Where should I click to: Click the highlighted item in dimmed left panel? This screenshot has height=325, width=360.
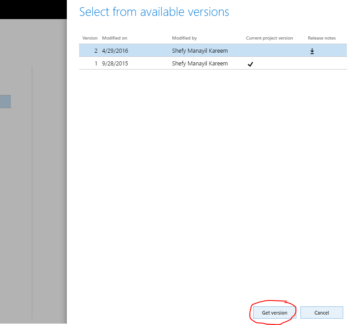click(5, 101)
